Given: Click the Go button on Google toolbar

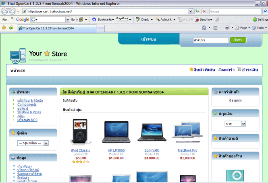Looking at the screenshot, I should 73,19.
